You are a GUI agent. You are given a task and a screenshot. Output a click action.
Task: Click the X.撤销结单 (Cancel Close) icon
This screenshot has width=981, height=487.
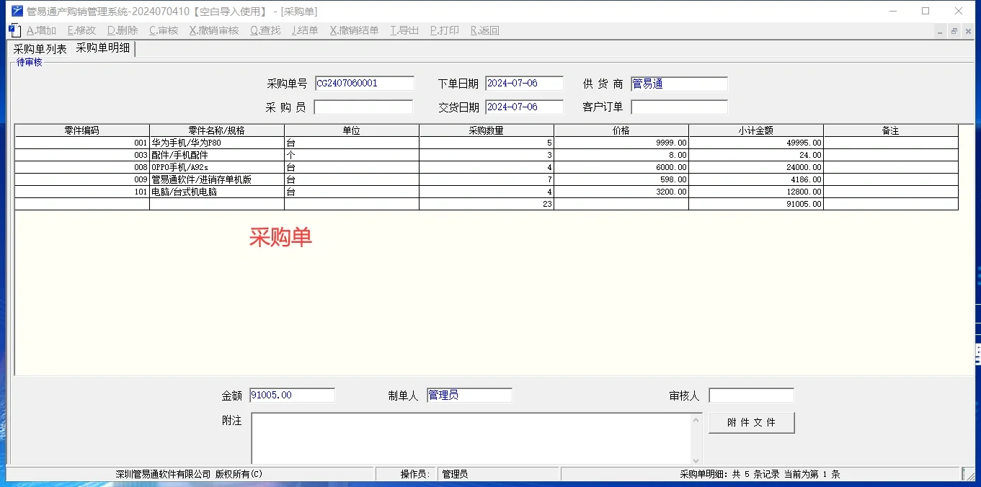tap(354, 30)
